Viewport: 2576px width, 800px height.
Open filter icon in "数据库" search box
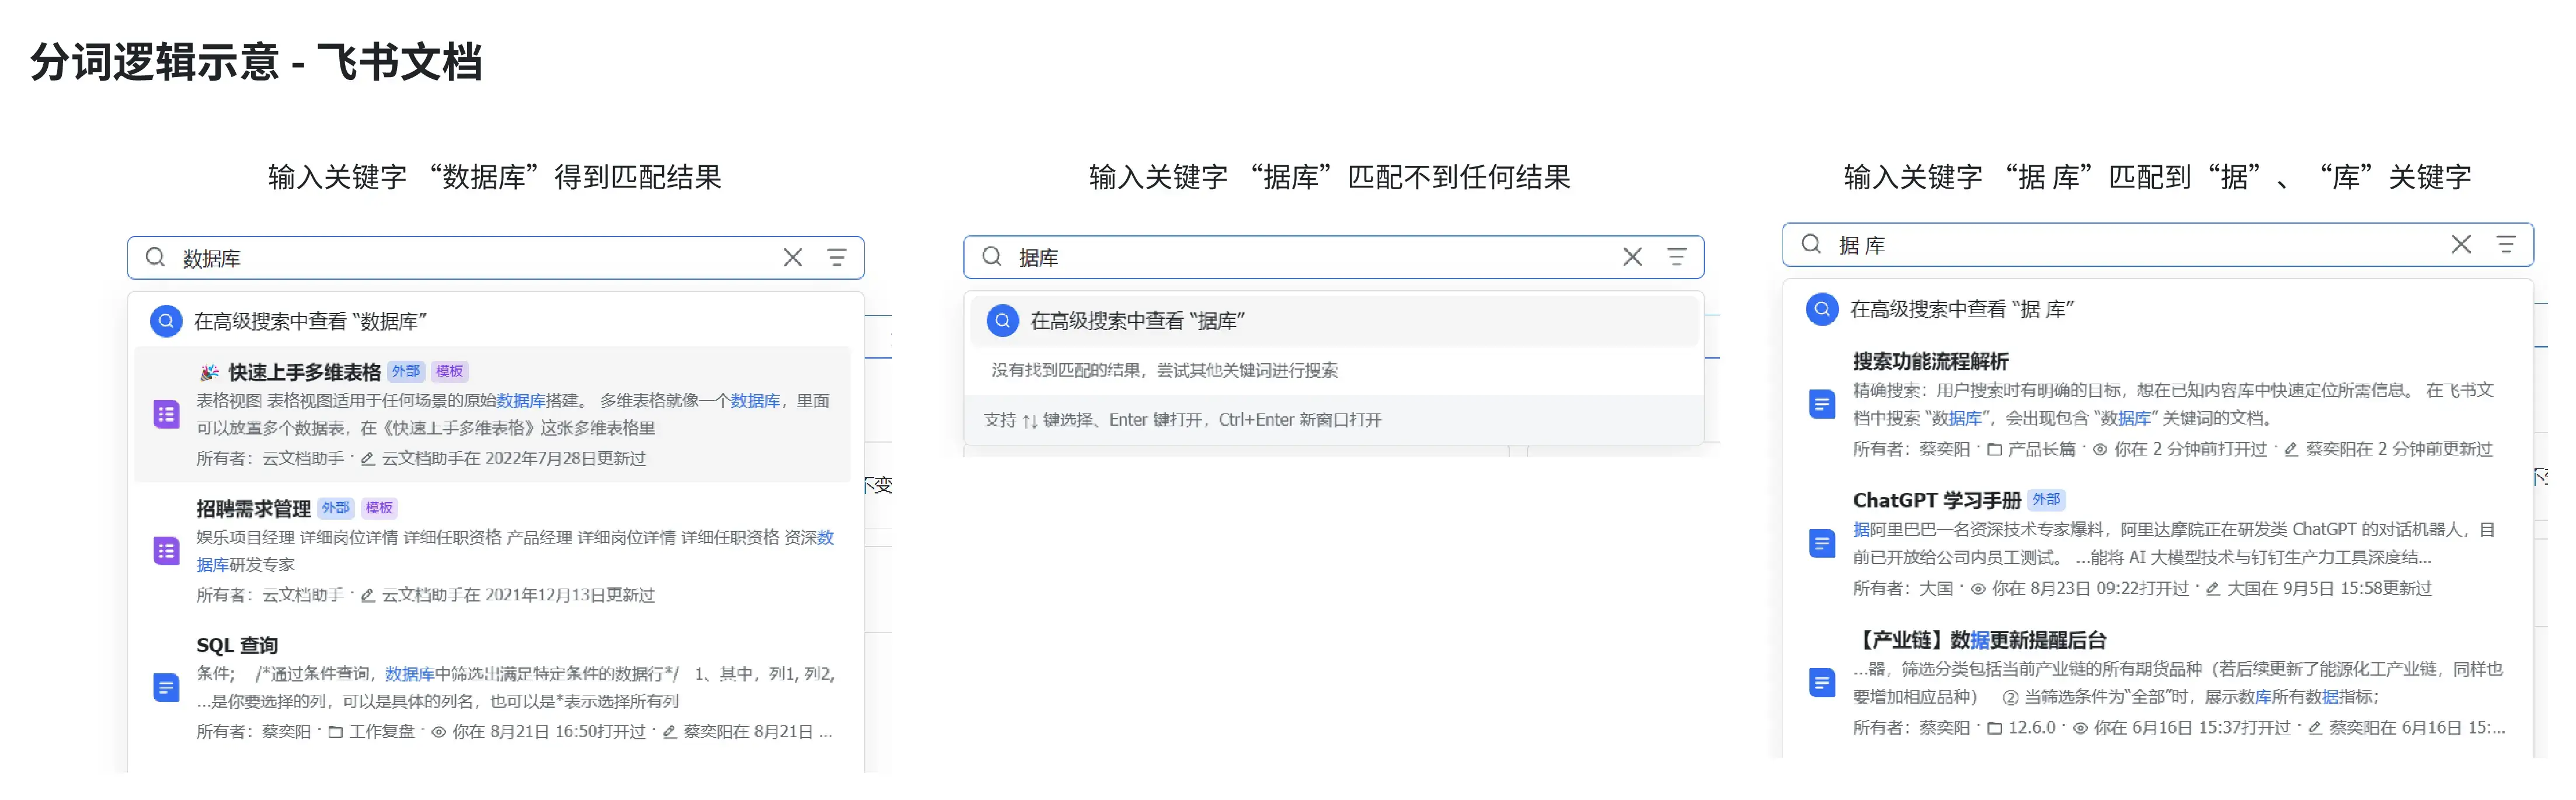(x=837, y=258)
